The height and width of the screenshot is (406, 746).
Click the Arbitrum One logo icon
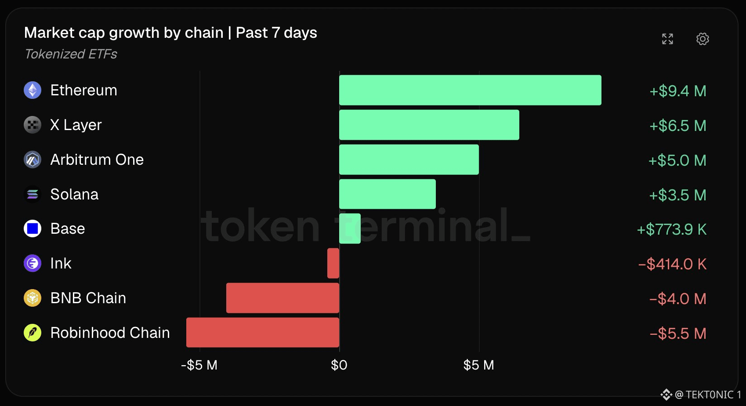point(33,159)
